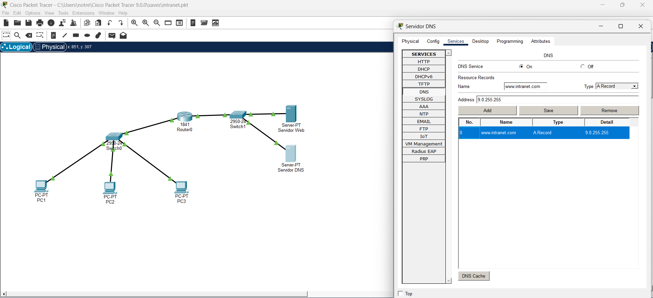This screenshot has height=298, width=653.
Task: Zoom in on the workspace
Action: coord(134,23)
